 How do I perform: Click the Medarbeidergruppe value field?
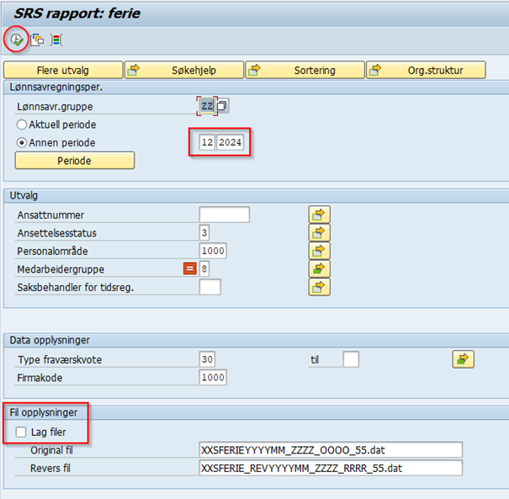(x=204, y=268)
